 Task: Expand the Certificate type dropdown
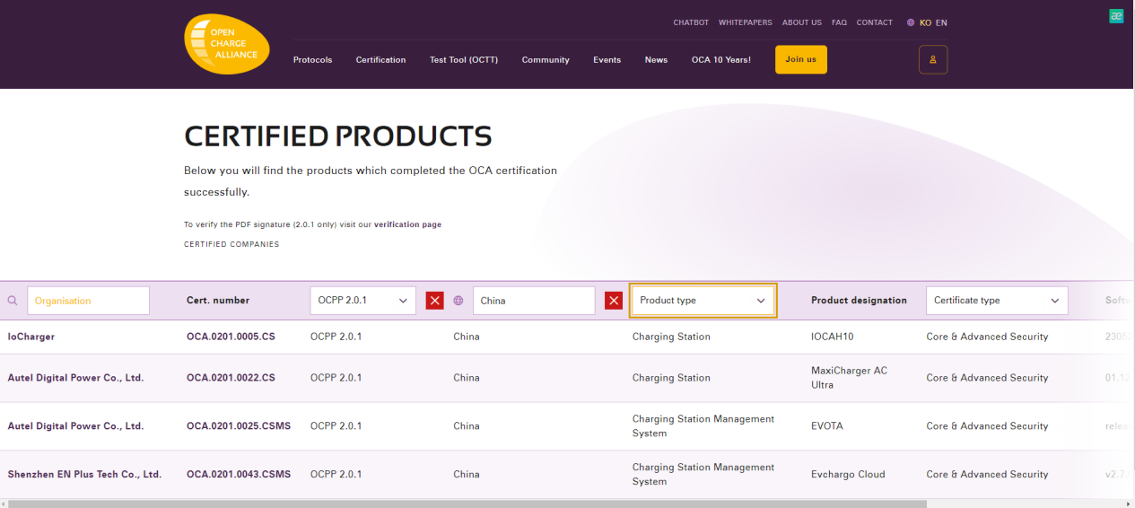996,301
